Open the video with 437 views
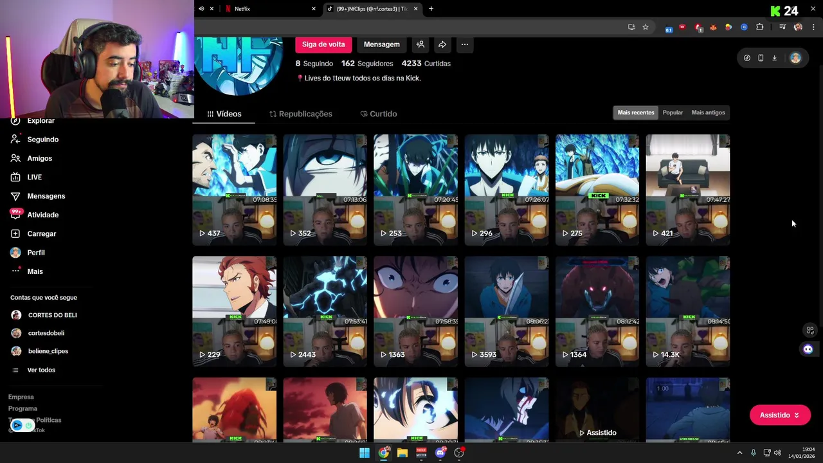Image resolution: width=823 pixels, height=463 pixels. click(234, 190)
